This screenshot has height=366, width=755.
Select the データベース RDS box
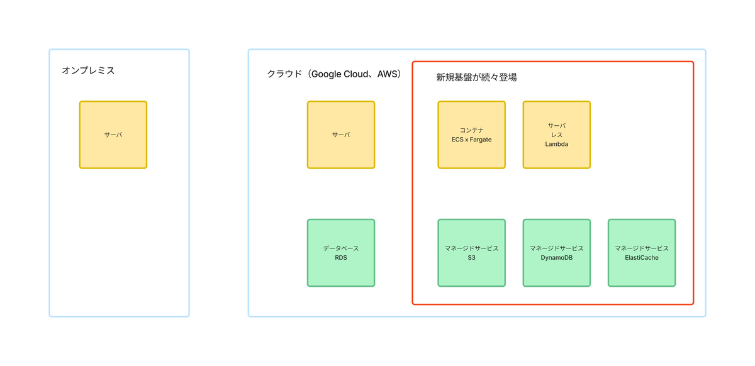click(341, 253)
